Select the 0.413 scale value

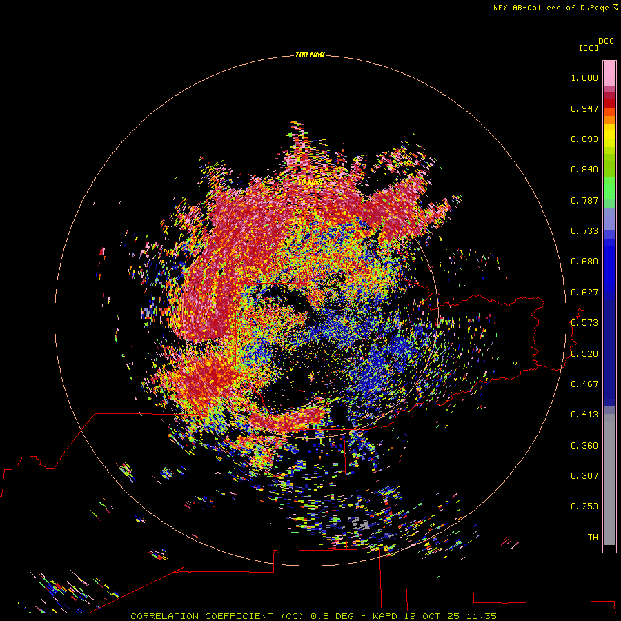click(x=584, y=415)
